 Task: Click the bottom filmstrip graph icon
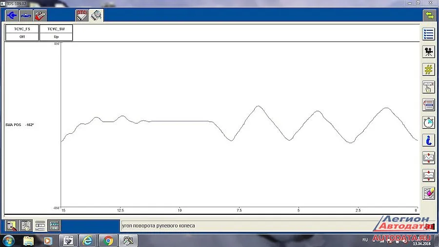pos(54,226)
